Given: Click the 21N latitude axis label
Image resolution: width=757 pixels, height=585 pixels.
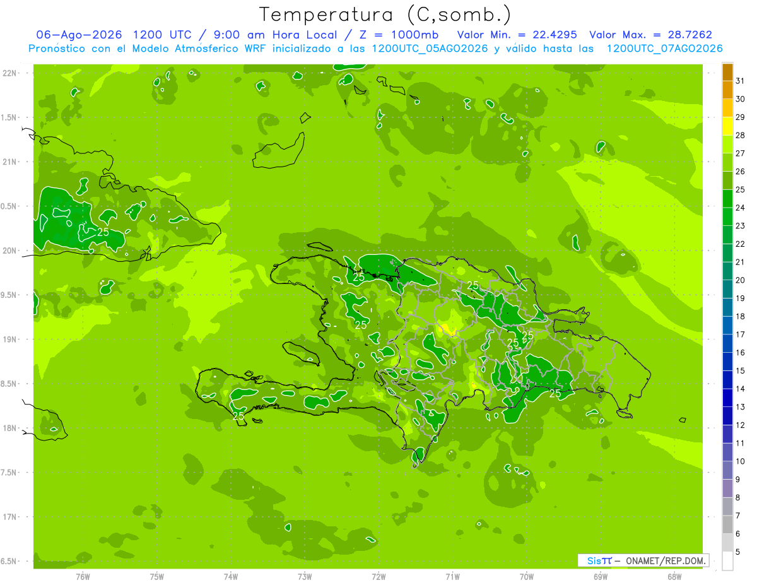Looking at the screenshot, I should click(11, 162).
